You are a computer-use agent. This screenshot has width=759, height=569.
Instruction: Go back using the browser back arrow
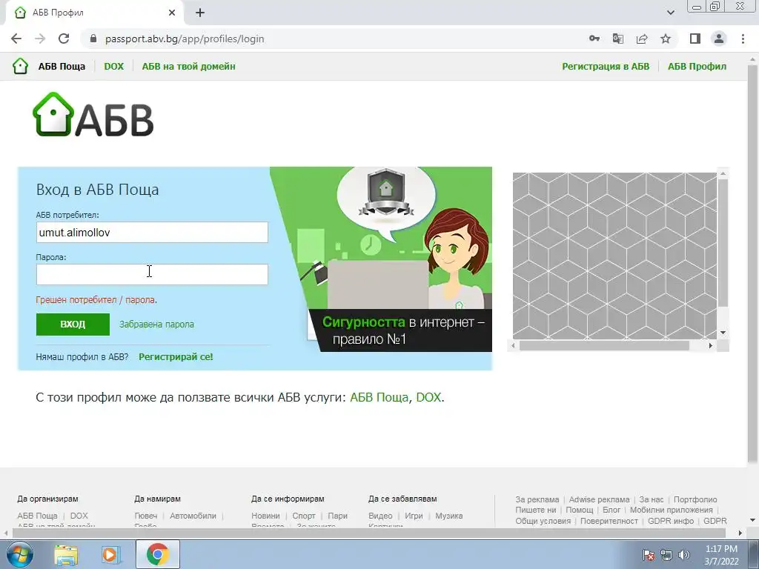(16, 39)
